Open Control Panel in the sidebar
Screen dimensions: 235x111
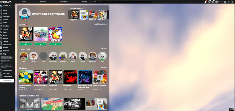click(6, 77)
